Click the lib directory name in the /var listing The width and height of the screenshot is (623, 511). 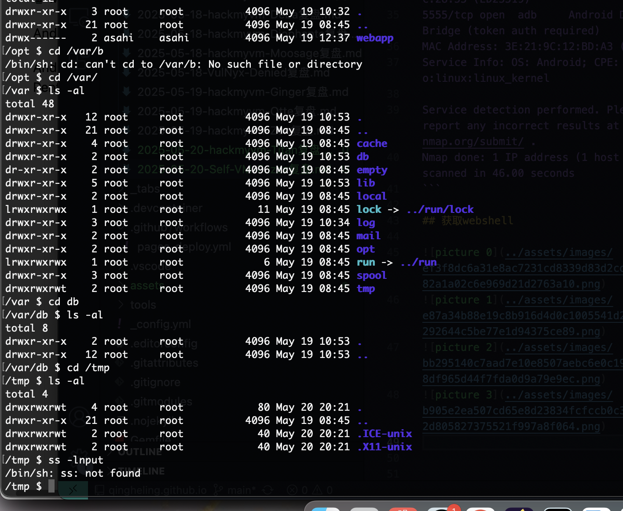click(366, 183)
